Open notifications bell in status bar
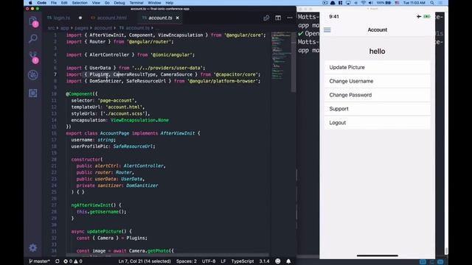 pos(288,261)
